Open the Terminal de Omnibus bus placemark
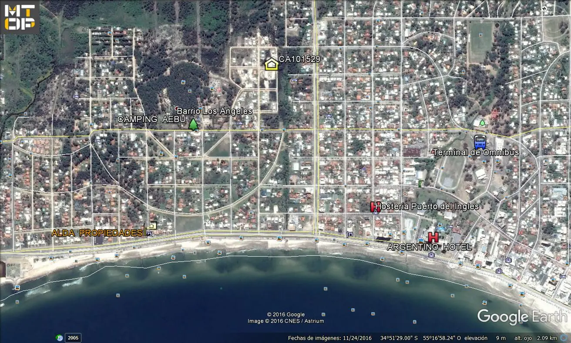571x343 pixels. [480, 142]
